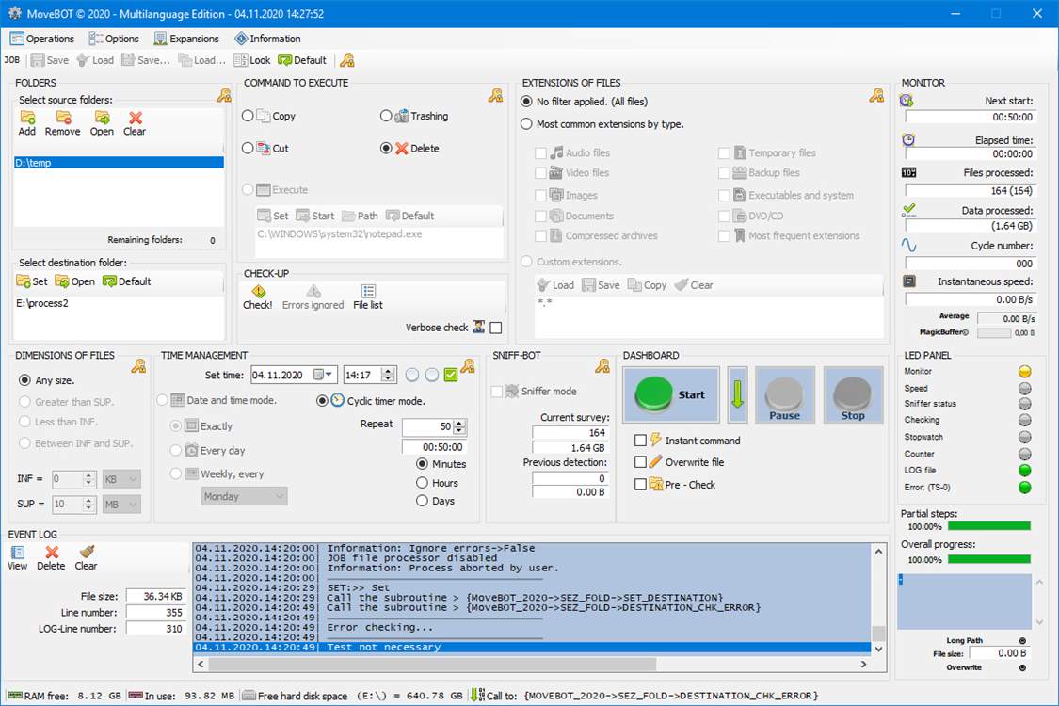Click the LOG file LED indicator
This screenshot has height=706, width=1059.
pos(1024,471)
